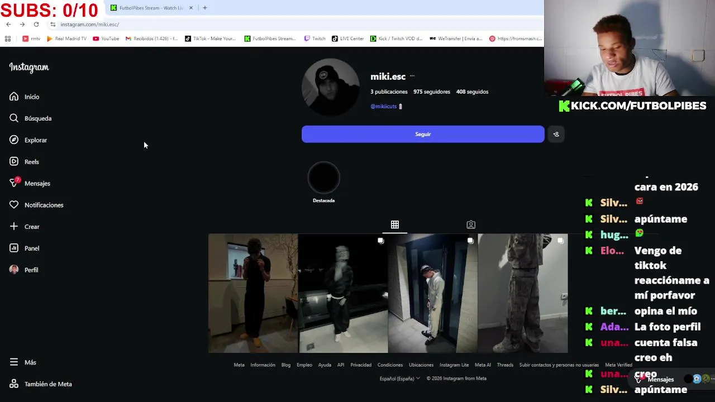Click Ubicaciones footer link
Screen dimensions: 715x402
point(421,365)
